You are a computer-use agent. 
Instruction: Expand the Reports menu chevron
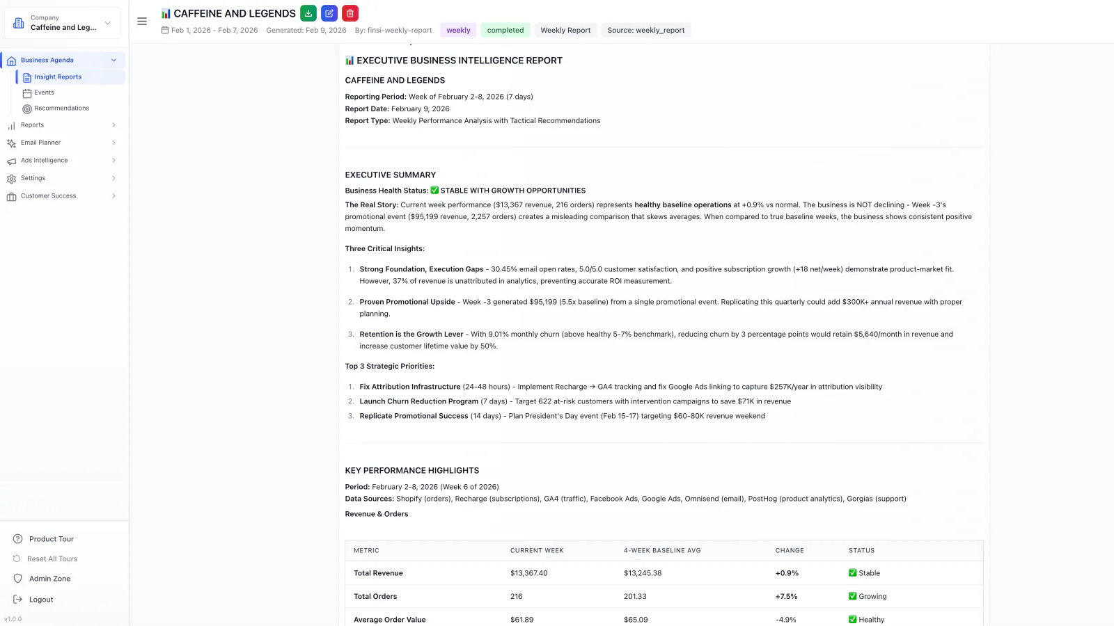pos(113,125)
